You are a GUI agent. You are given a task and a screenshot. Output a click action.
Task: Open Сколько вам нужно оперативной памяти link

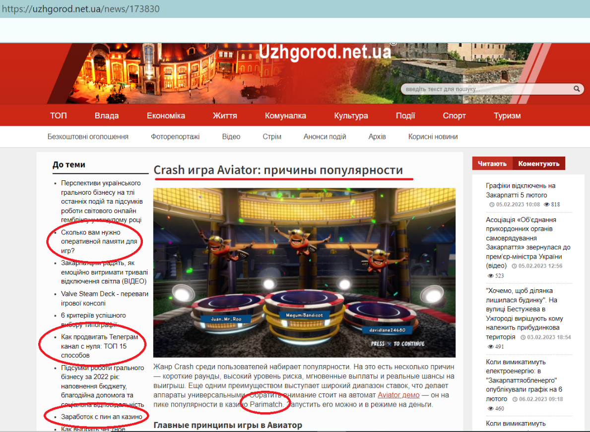99,242
